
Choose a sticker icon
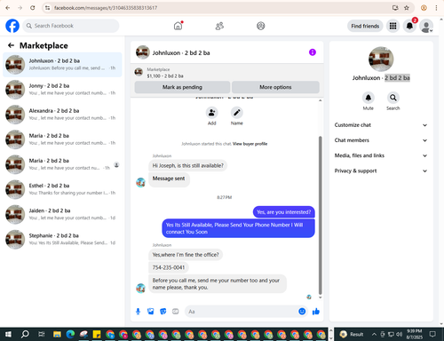tap(163, 312)
